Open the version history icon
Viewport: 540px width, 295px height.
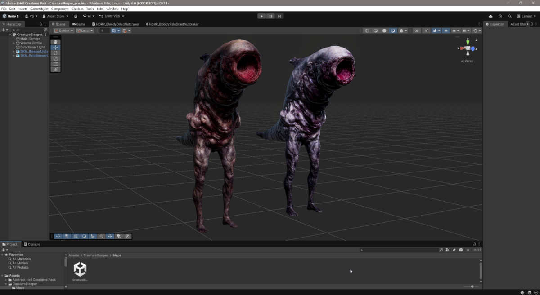pyautogui.click(x=500, y=16)
